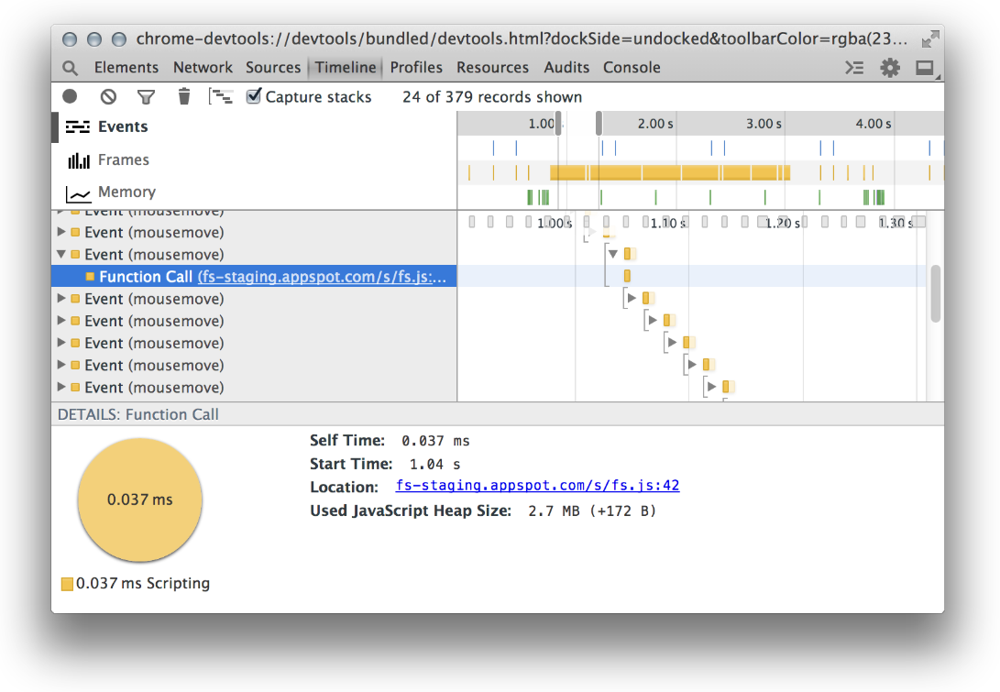Click heap size value 2.7 MB (+172 B)

(592, 511)
